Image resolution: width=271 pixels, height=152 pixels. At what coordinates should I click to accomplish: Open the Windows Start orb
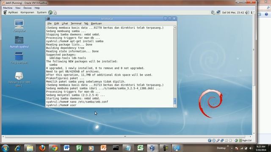tap(5, 148)
